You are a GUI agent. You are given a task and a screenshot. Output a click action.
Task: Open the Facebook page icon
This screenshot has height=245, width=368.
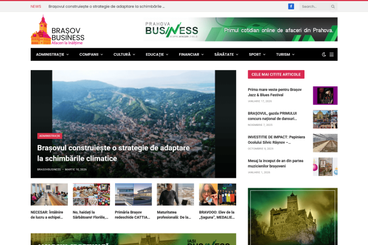point(291,7)
